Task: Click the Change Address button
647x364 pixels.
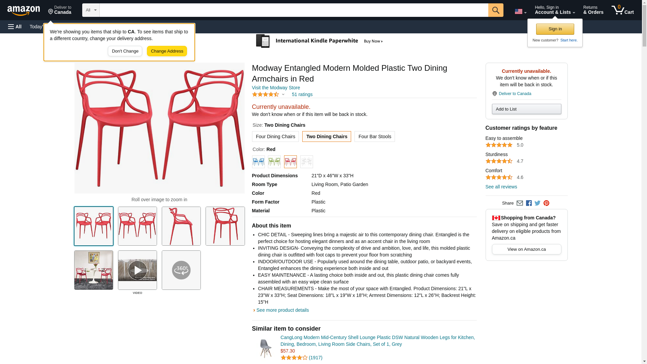Action: click(x=167, y=51)
